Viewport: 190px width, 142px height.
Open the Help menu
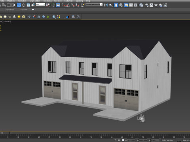pos(88,1)
